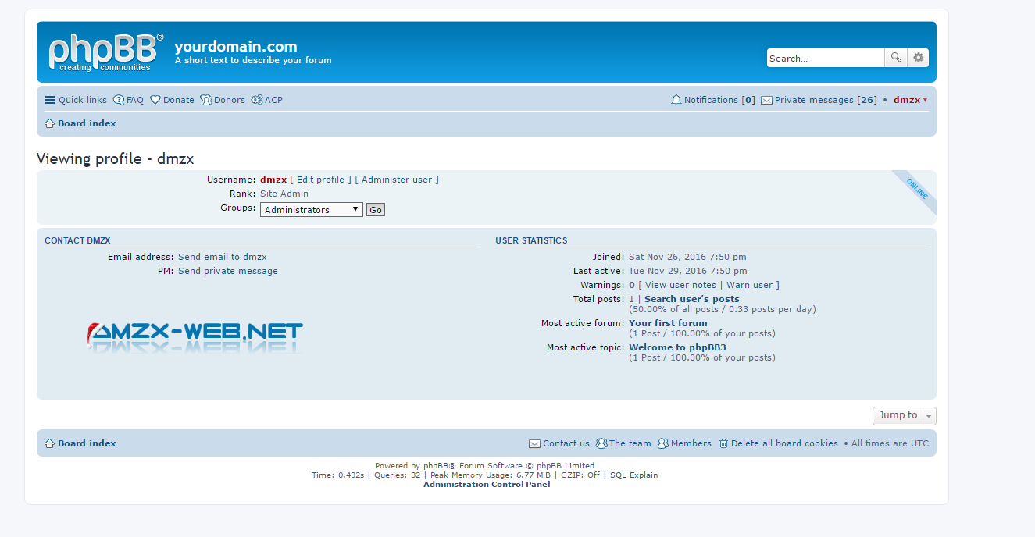Screen dimensions: 1035x537
Task: Open the Donors list
Action: click(x=223, y=100)
